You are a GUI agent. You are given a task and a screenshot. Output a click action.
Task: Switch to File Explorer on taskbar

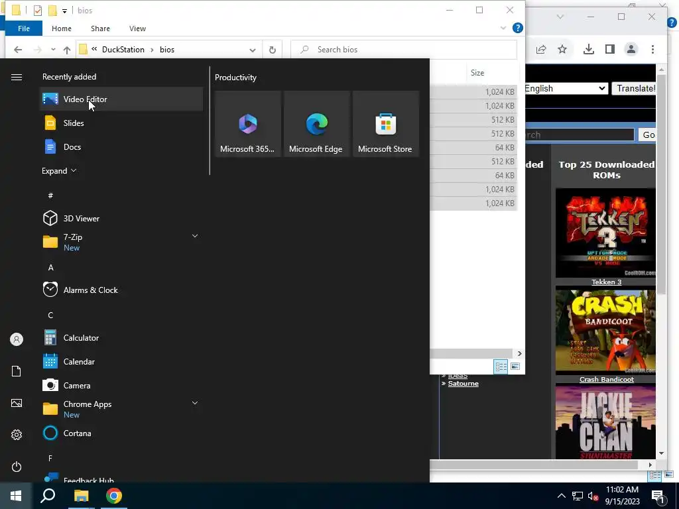click(x=81, y=496)
